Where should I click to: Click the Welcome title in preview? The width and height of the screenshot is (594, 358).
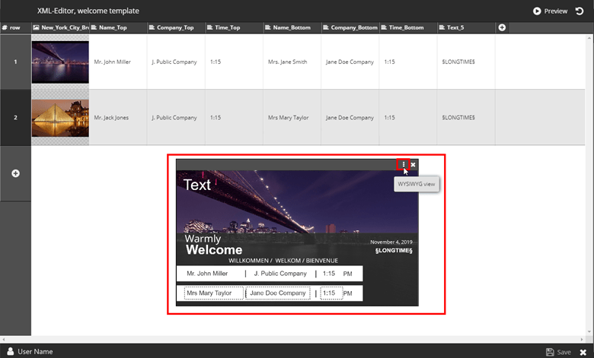[x=214, y=250]
